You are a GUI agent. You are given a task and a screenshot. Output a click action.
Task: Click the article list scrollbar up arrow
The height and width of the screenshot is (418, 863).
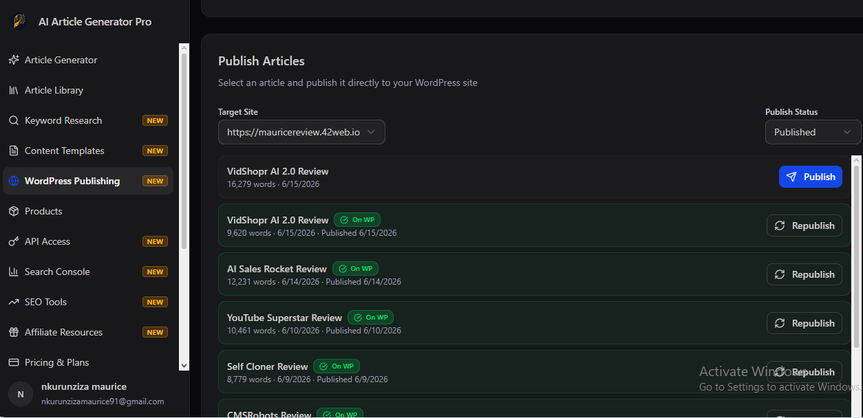(857, 159)
